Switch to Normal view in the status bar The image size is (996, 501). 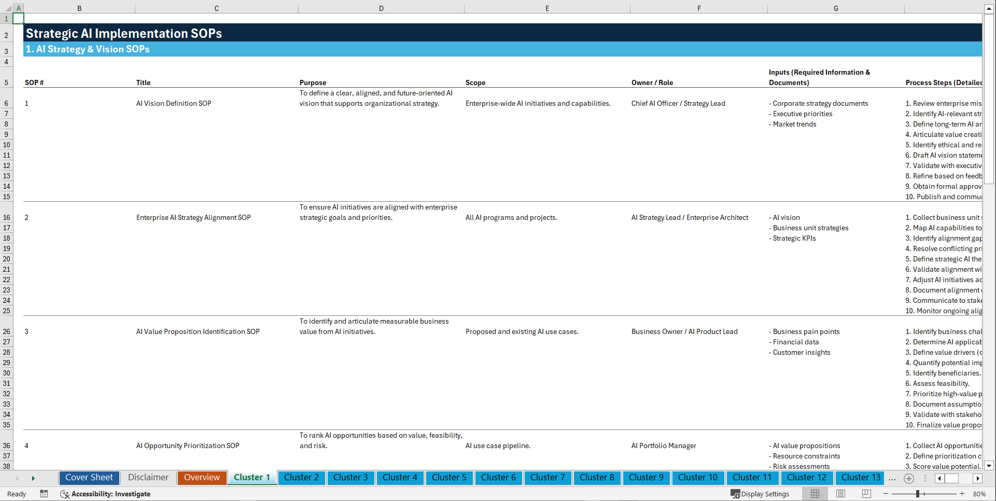coord(815,494)
